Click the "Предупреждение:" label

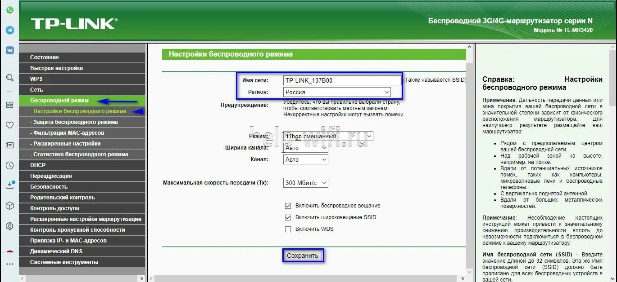245,105
